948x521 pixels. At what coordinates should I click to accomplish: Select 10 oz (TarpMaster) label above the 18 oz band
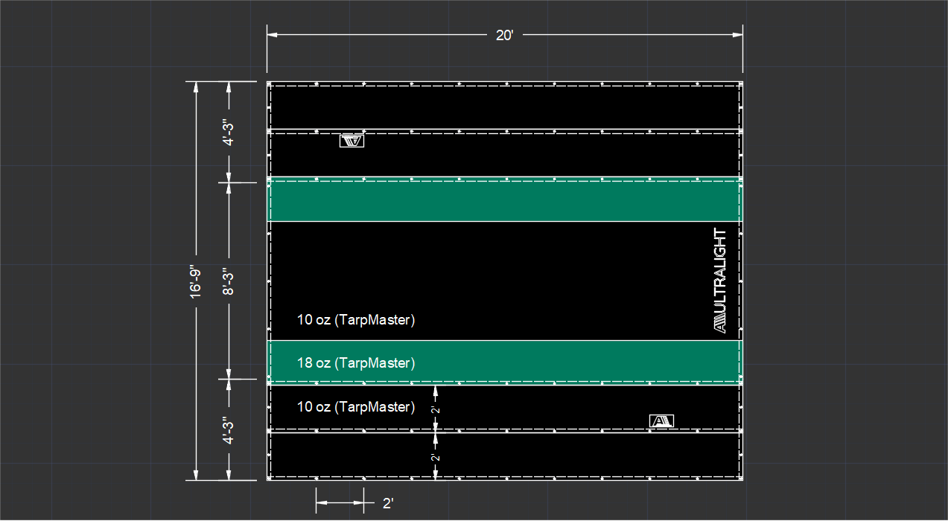[356, 321]
